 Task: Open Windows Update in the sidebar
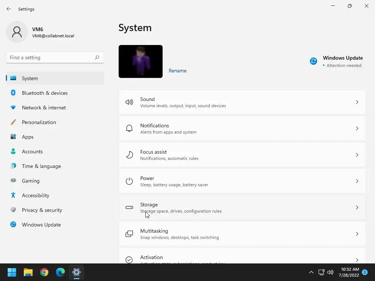41,225
